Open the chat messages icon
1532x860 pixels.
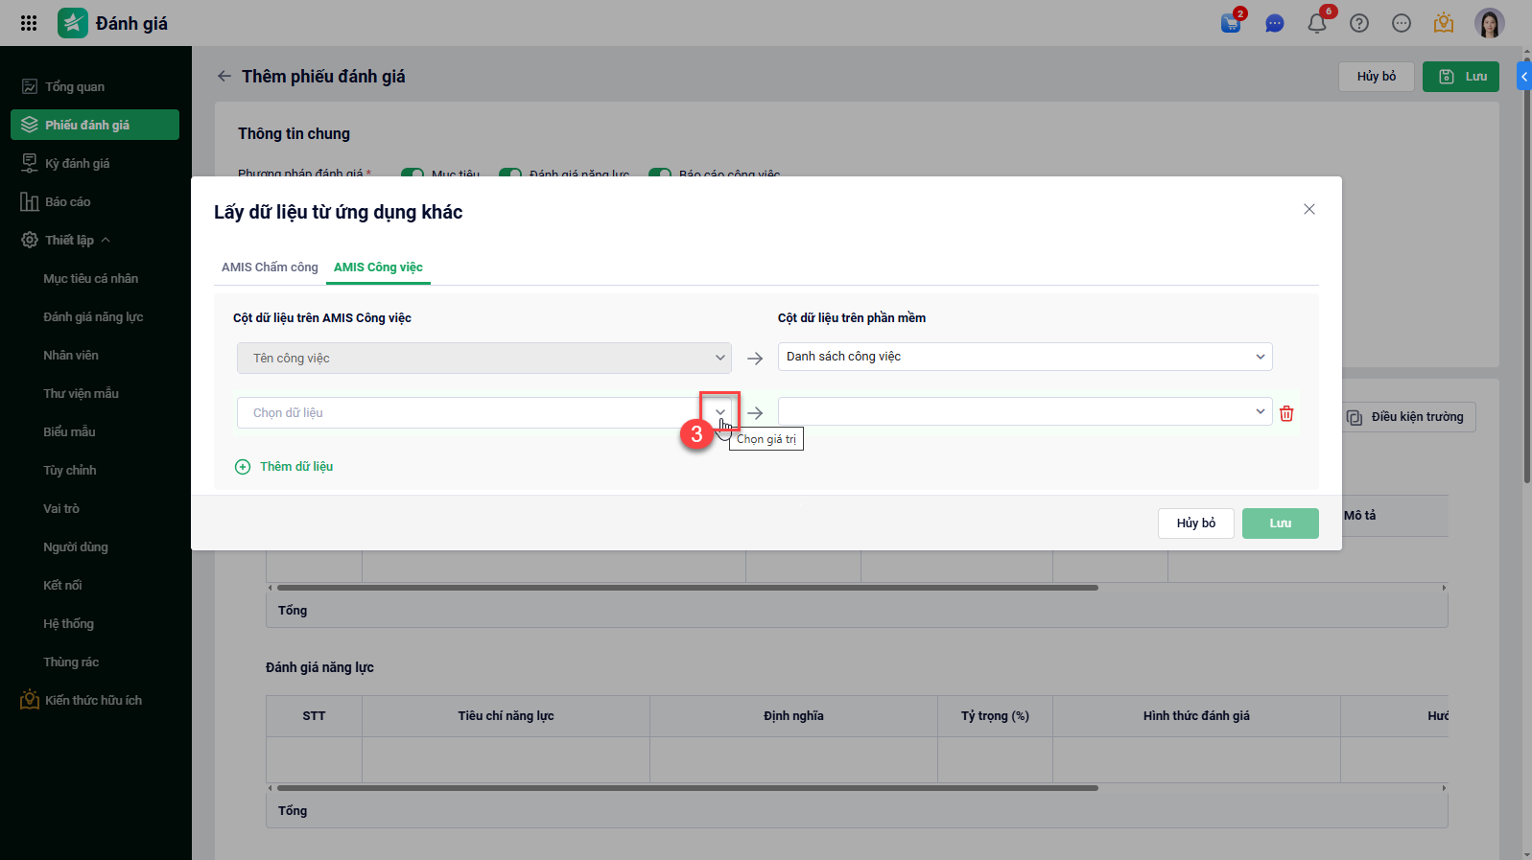pos(1275,23)
